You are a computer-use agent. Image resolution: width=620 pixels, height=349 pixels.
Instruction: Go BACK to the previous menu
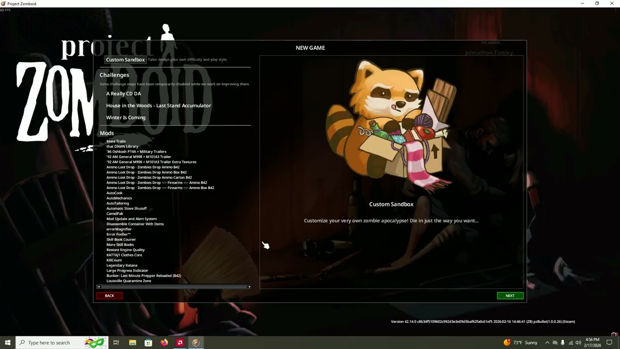pyautogui.click(x=109, y=296)
